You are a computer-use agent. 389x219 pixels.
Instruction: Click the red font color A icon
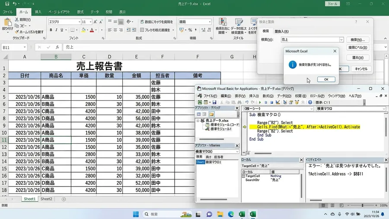pos(92,30)
